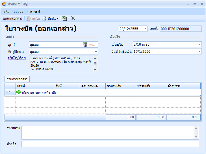
Task: Click the X close-document toolbar icon
Action: [73, 18]
